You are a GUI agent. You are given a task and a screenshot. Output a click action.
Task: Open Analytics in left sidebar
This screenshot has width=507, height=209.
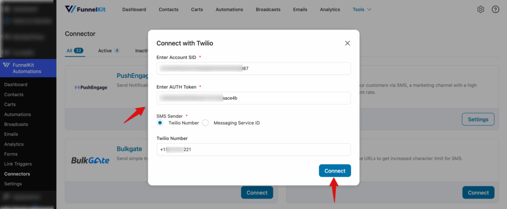[x=14, y=144]
